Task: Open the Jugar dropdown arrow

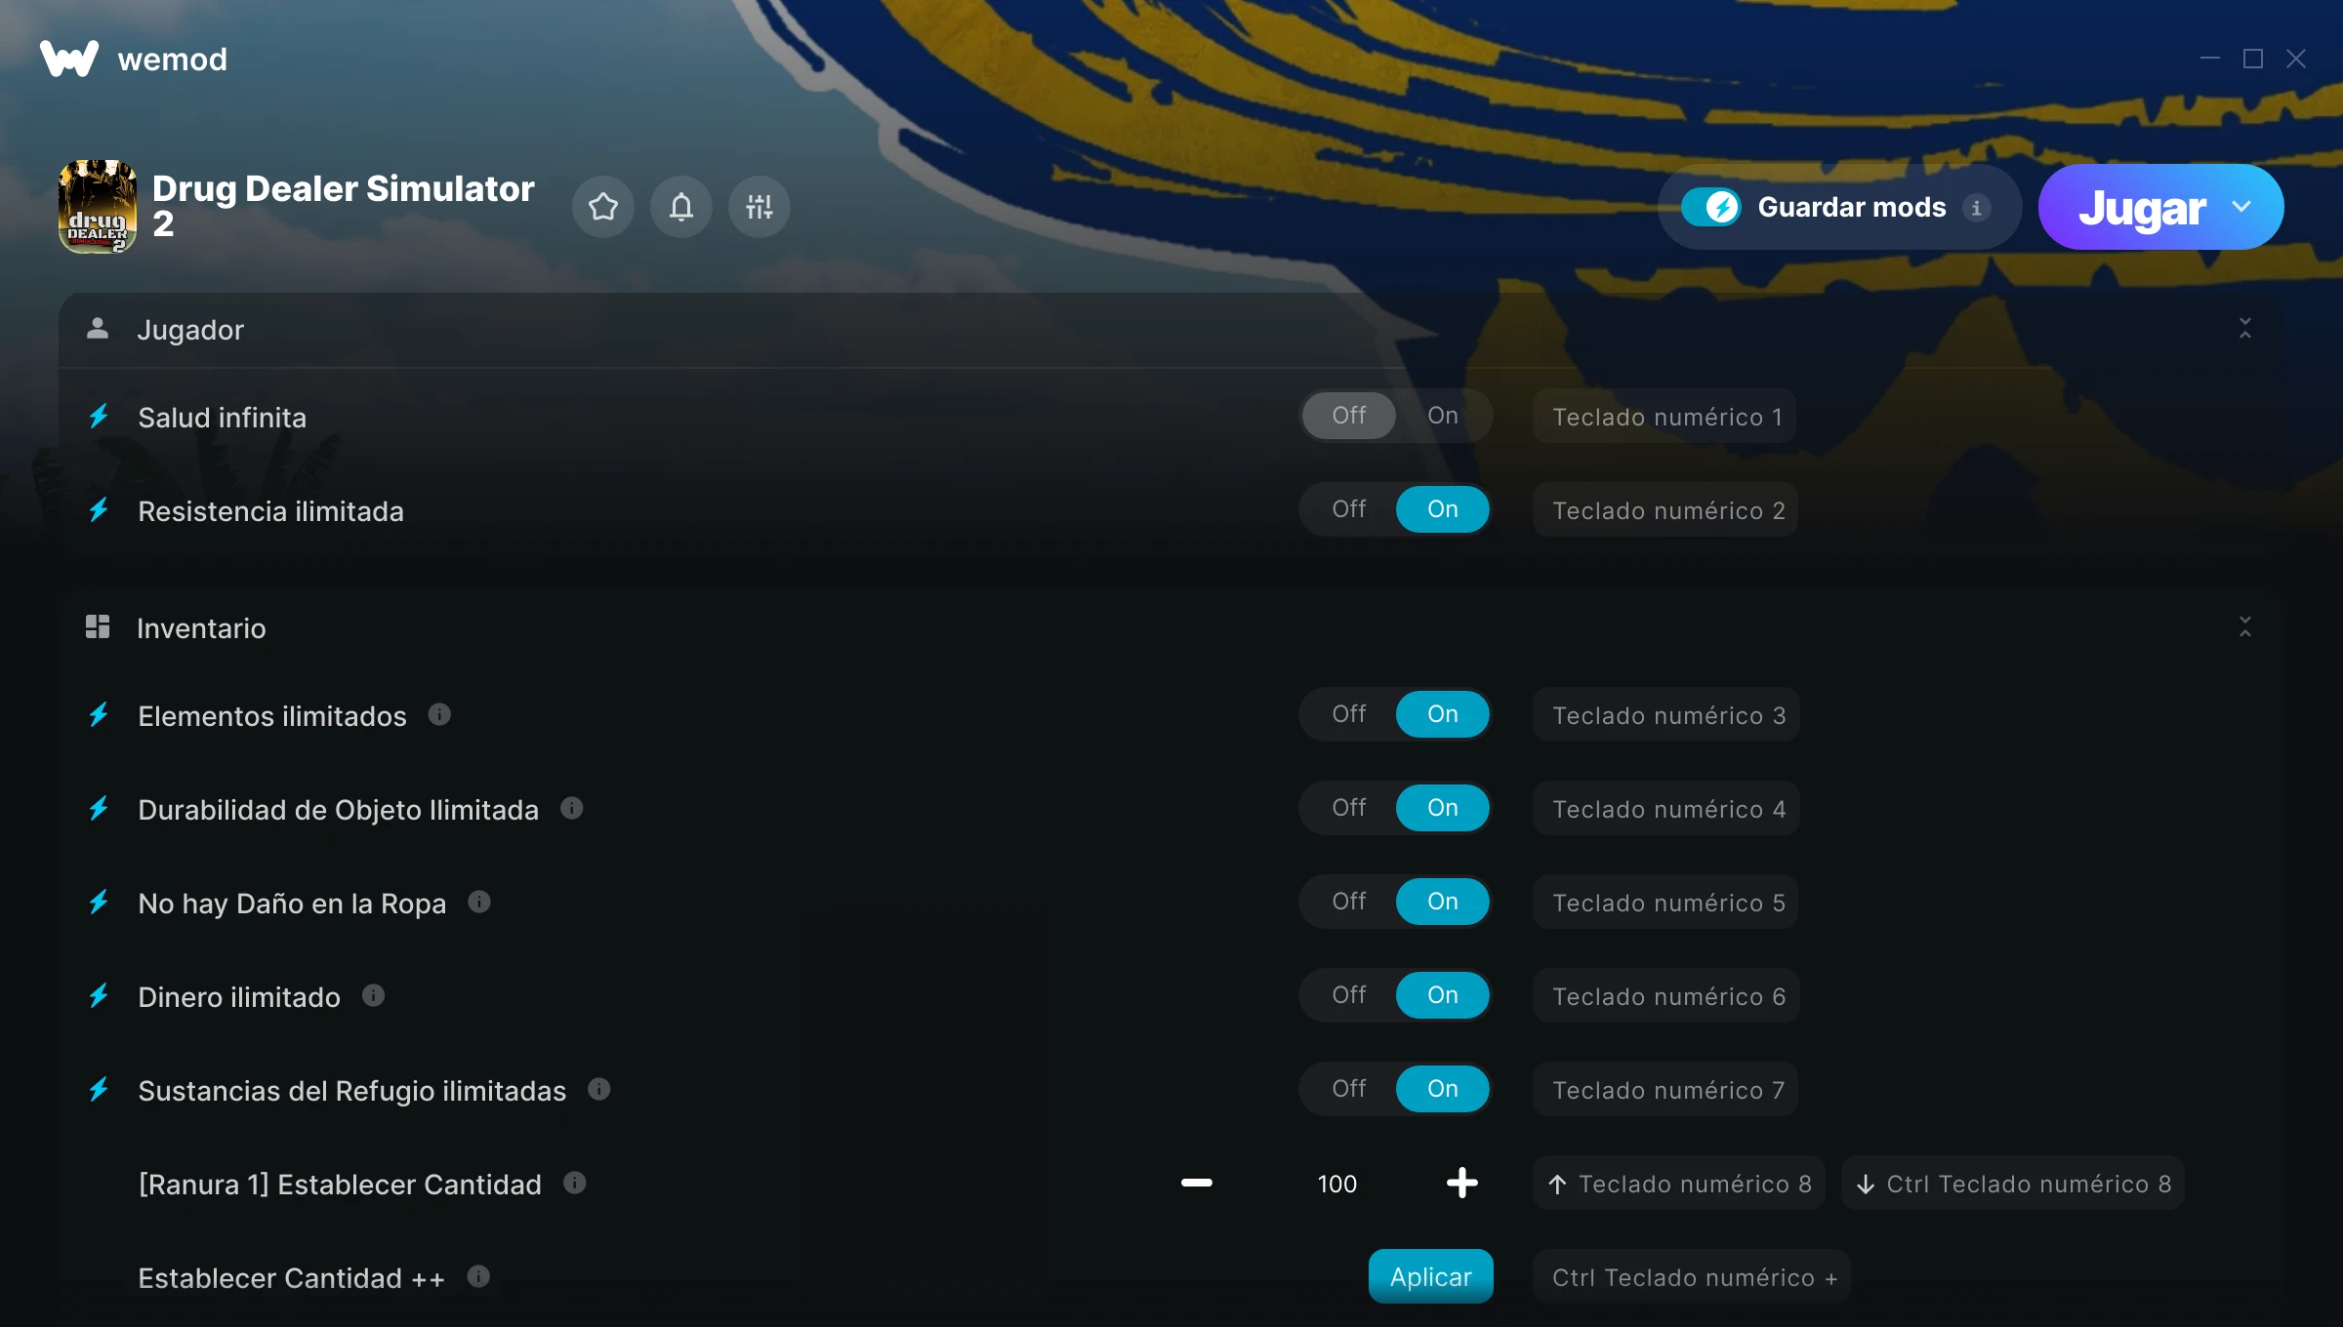Action: tap(2241, 207)
